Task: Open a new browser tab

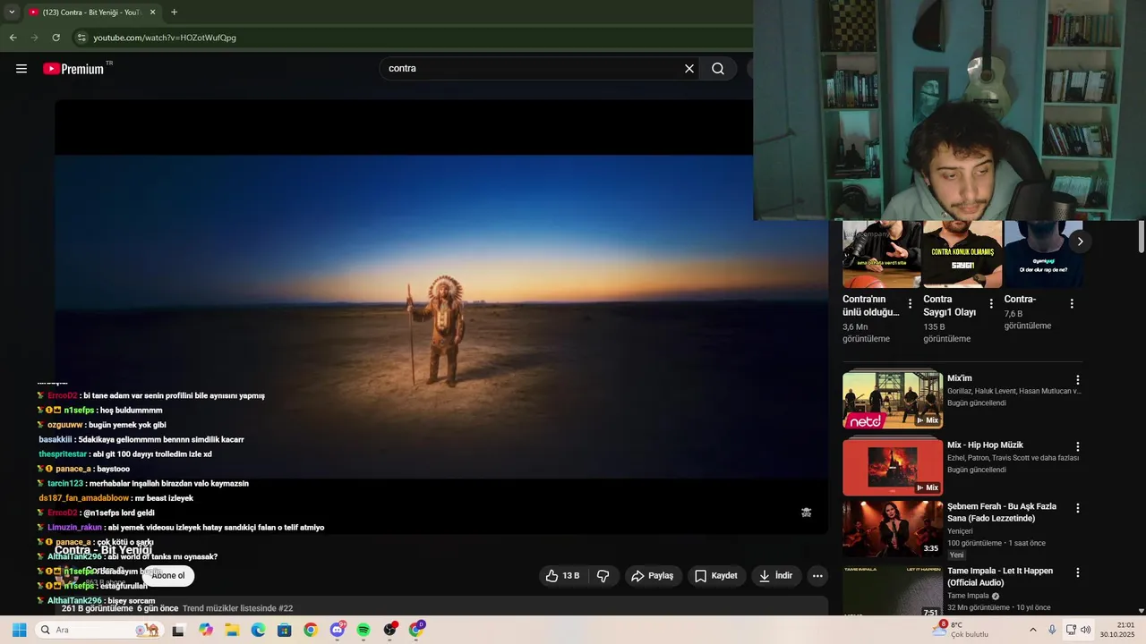Action: tap(174, 13)
